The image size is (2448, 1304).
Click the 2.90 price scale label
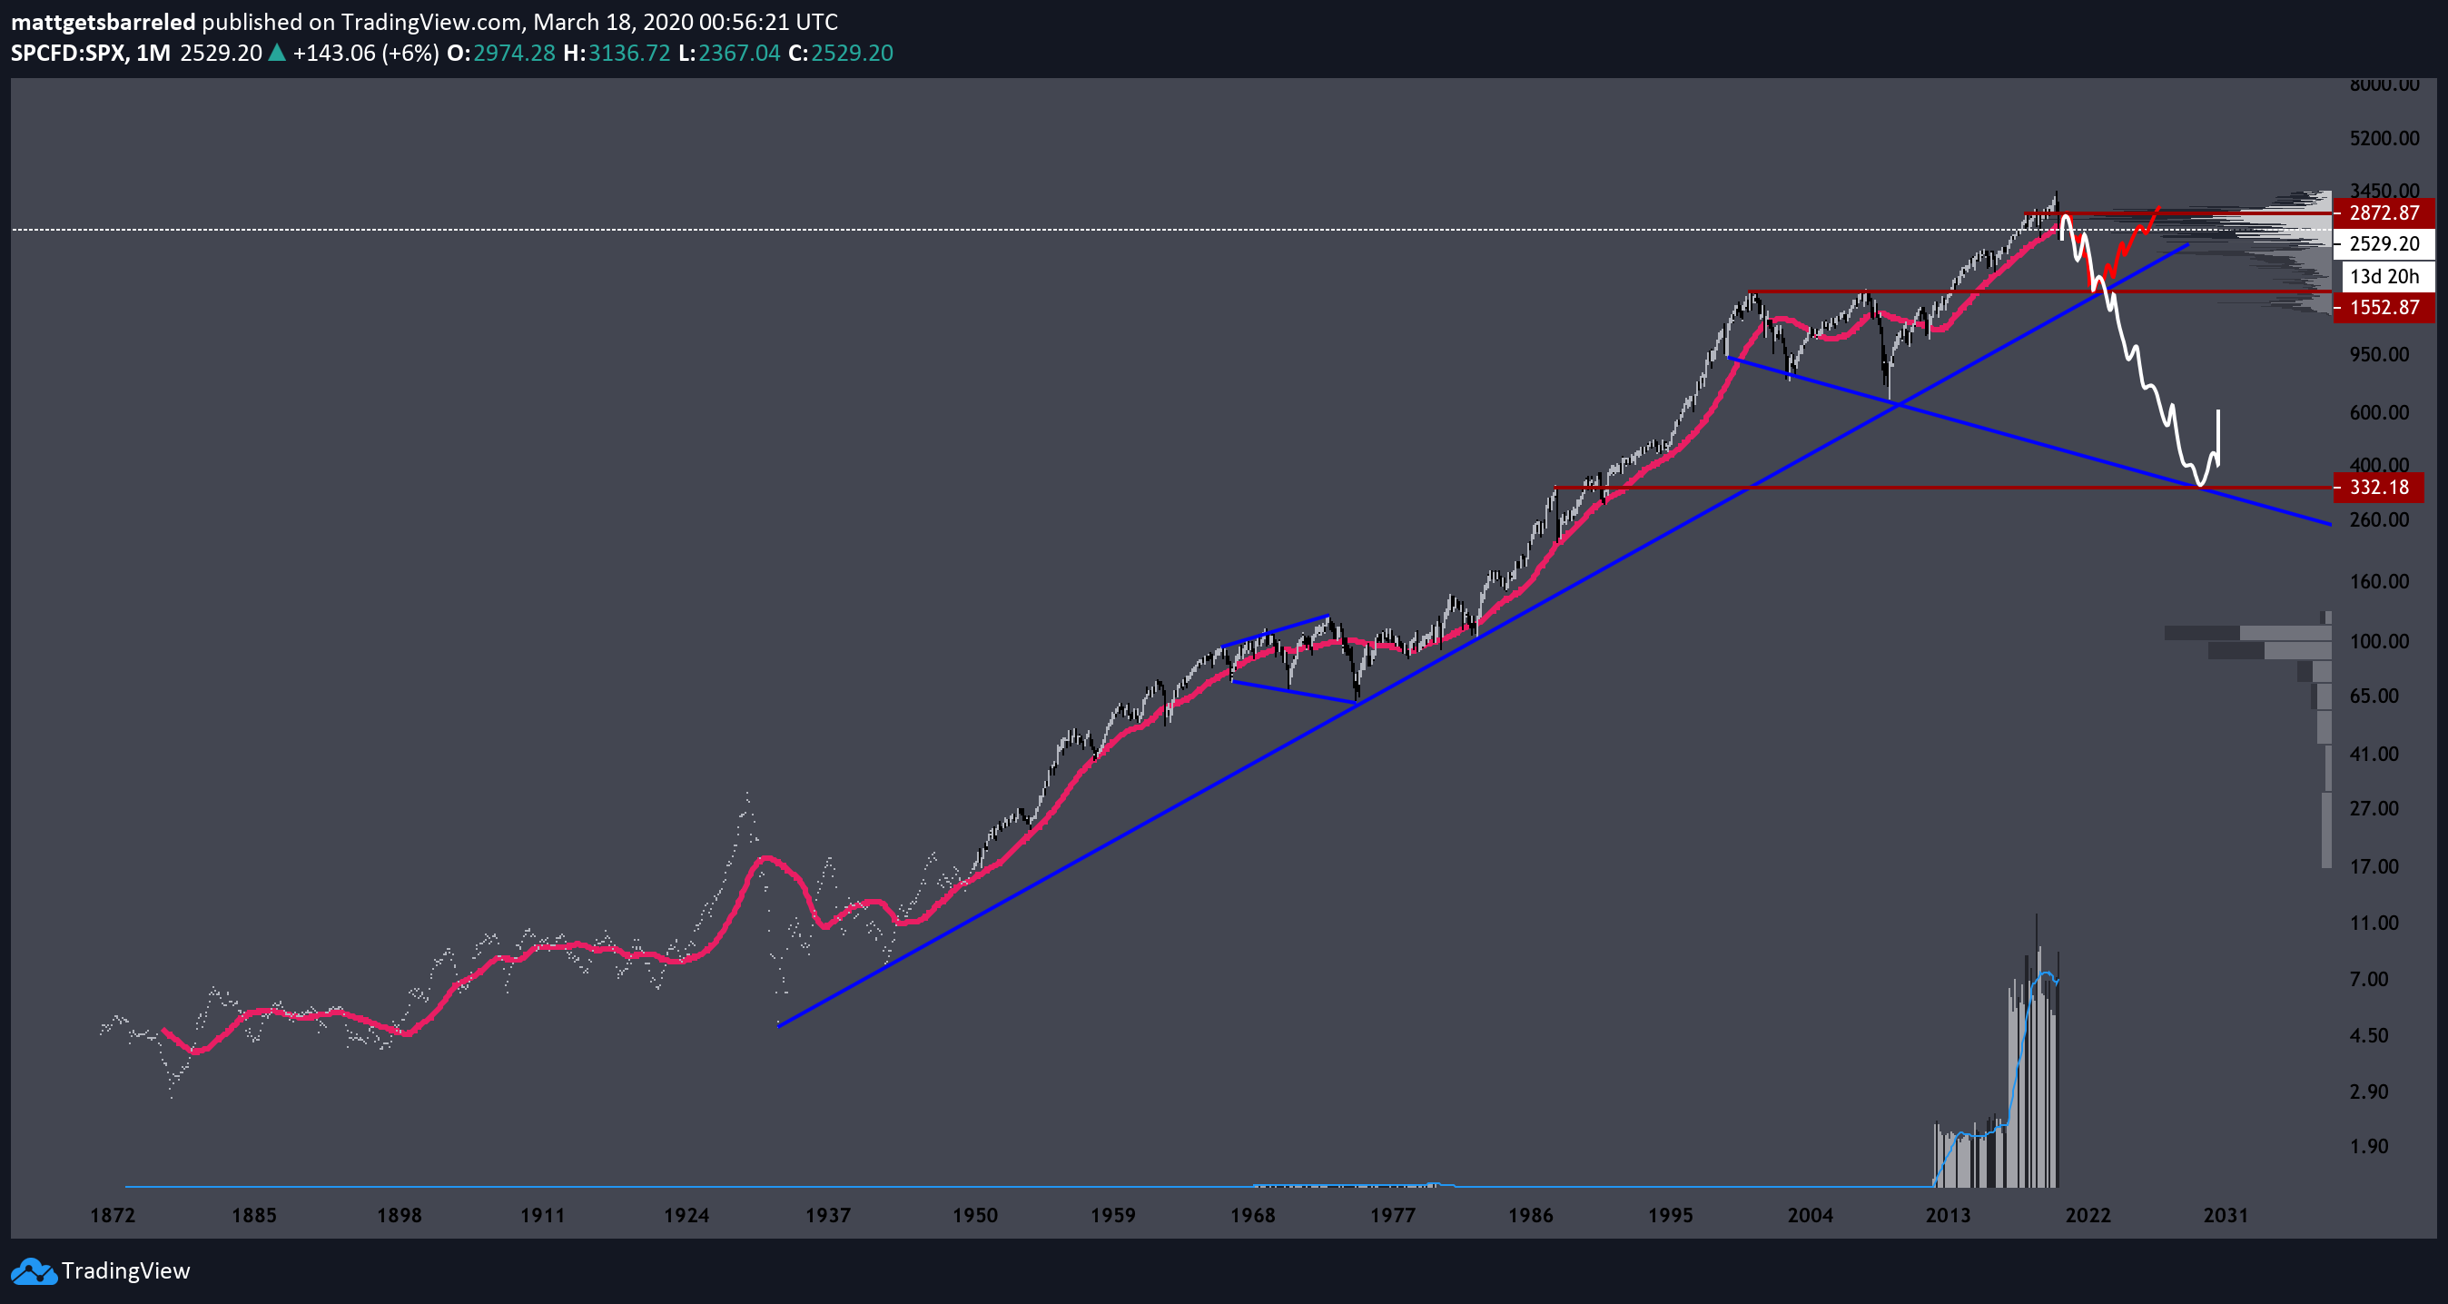[2368, 1092]
